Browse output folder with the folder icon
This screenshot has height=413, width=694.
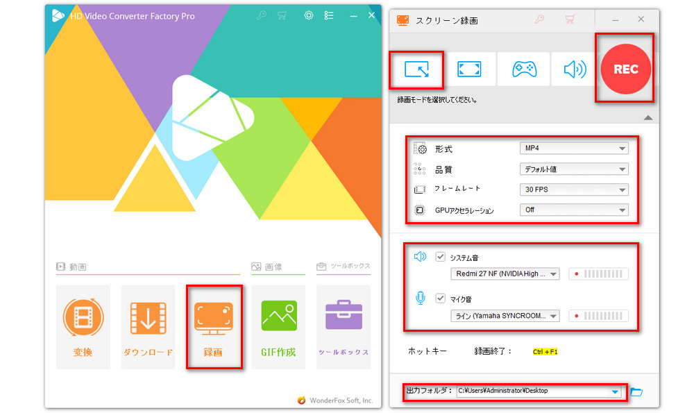pos(636,391)
